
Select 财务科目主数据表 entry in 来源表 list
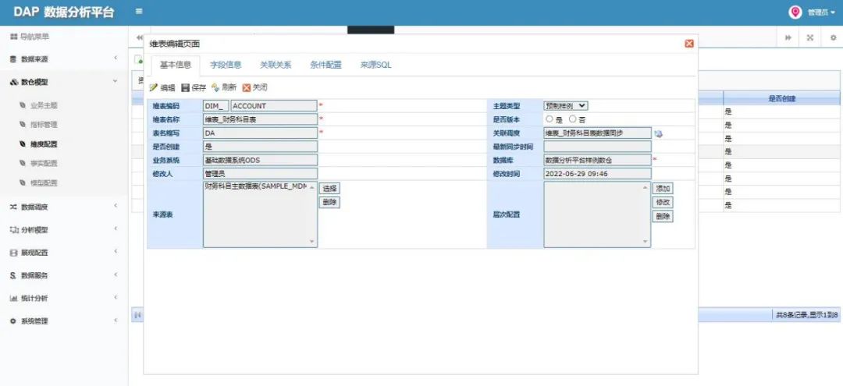click(x=255, y=186)
